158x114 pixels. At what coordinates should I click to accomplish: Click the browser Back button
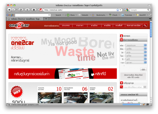(x=9, y=10)
